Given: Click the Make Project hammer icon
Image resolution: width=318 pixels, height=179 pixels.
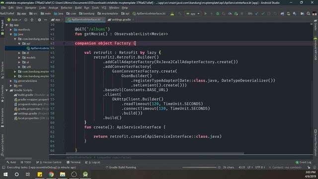Looking at the screenshot, I should (180, 13).
